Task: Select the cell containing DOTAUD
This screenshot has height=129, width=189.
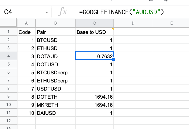Action: (55, 56)
